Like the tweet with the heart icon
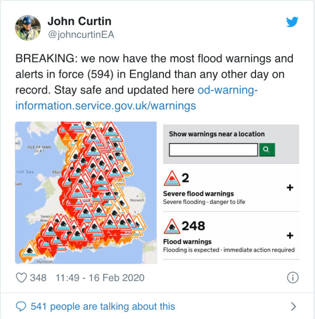The image size is (315, 319). click(x=22, y=278)
